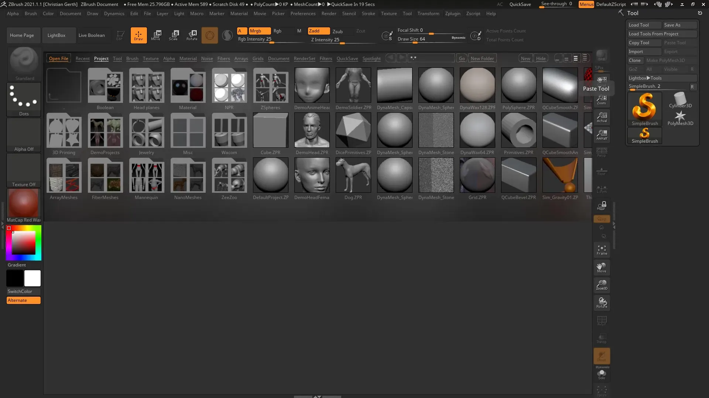Switch to LightBox Recent tab
Screen dimensions: 709x398
[x=82, y=59]
